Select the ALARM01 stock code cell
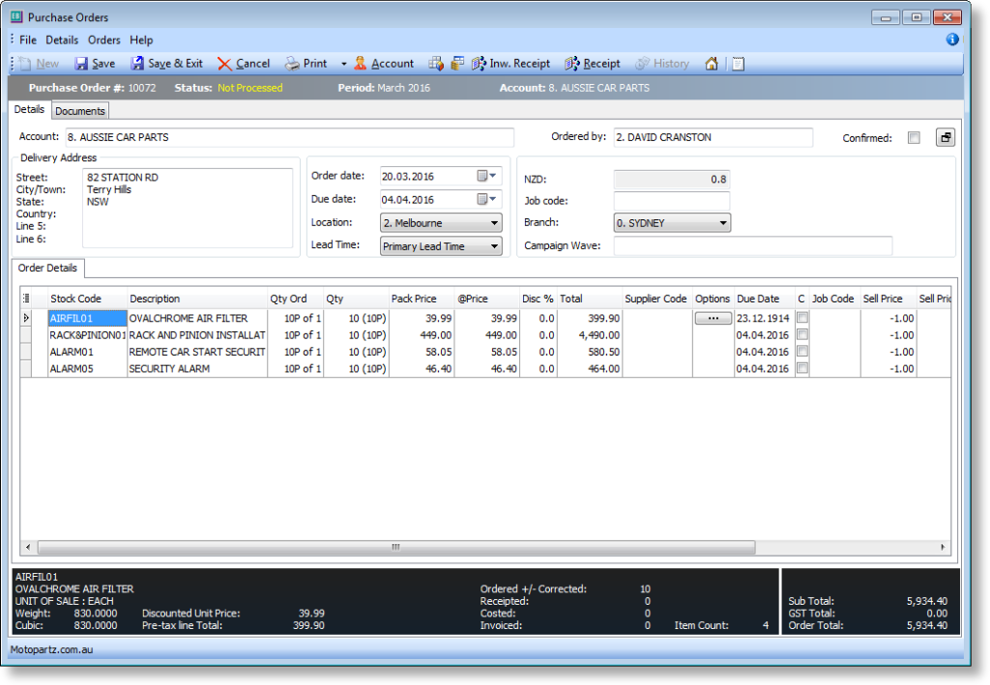 click(x=87, y=352)
